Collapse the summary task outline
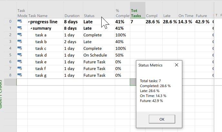This screenshot has height=132, width=222. click(31, 29)
